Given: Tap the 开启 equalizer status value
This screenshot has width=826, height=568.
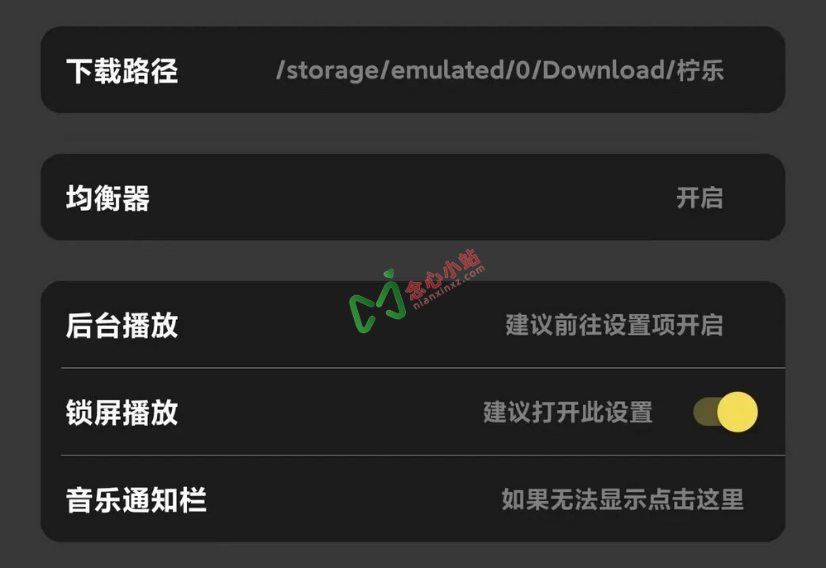Looking at the screenshot, I should tap(699, 198).
